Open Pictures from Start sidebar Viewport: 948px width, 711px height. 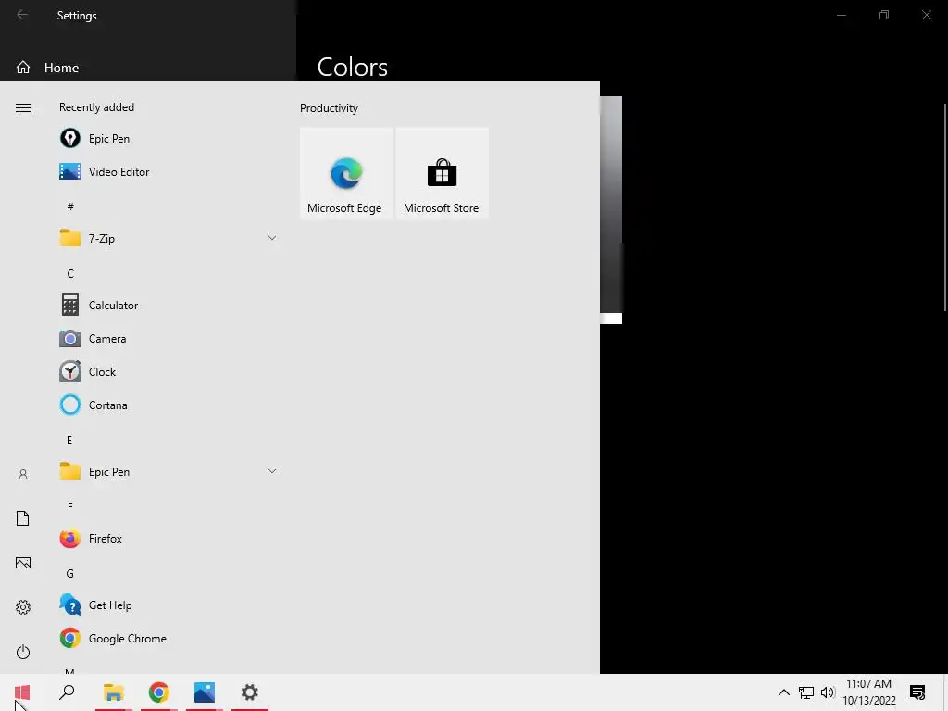[23, 563]
